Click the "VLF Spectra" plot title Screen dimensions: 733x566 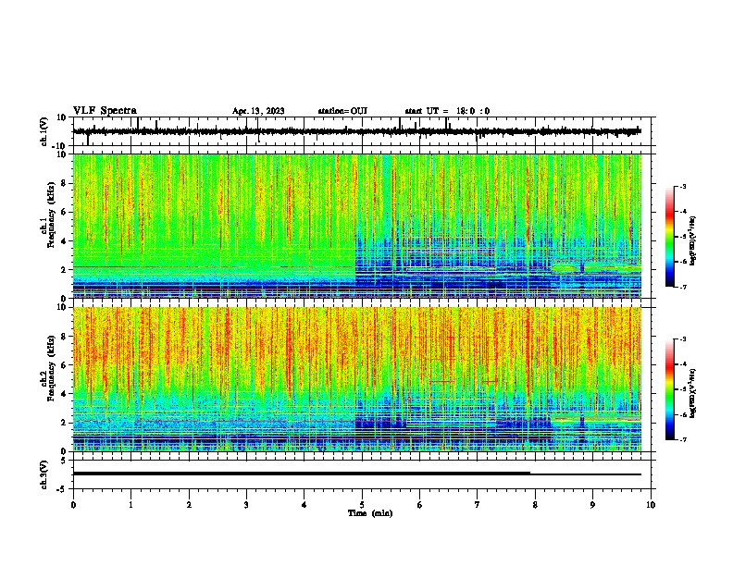click(x=105, y=111)
